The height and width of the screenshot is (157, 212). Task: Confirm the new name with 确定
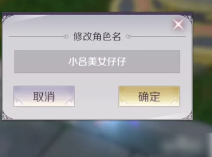coord(149,96)
